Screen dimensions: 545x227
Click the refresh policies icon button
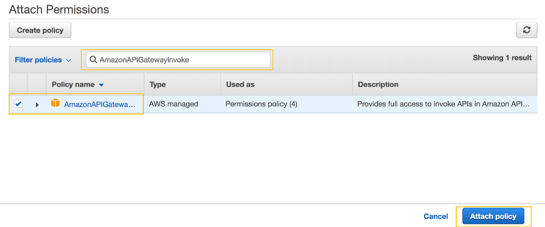click(x=526, y=30)
